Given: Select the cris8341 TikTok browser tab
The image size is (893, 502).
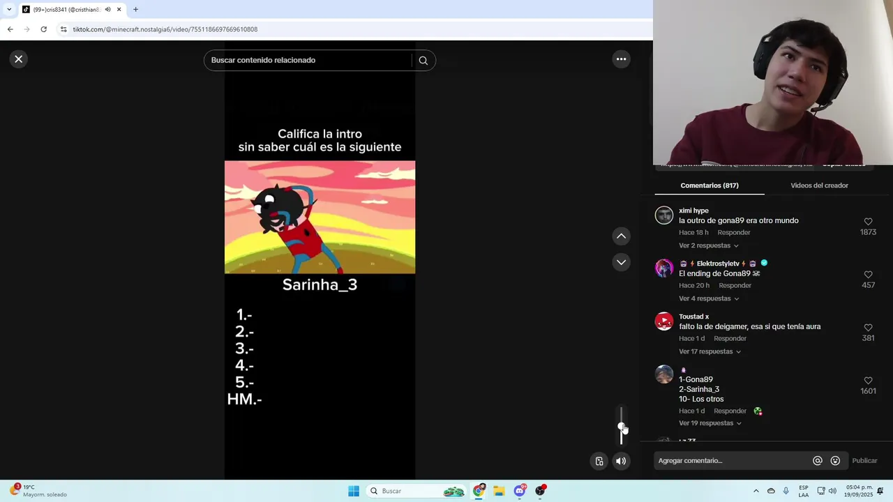Looking at the screenshot, I should tap(71, 10).
